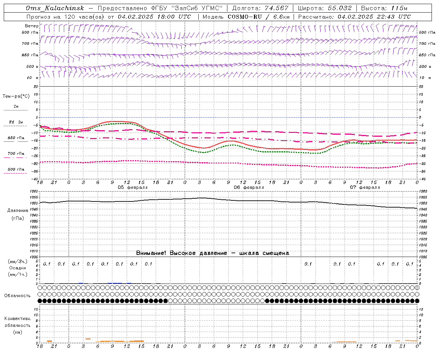Image resolution: width=437 pixels, height=349 pixels.
Task: Click the Ветер wind panel label
Action: point(32,26)
